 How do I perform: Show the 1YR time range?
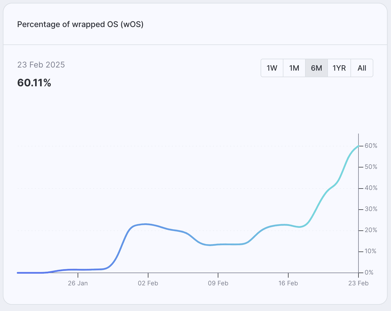tap(339, 68)
